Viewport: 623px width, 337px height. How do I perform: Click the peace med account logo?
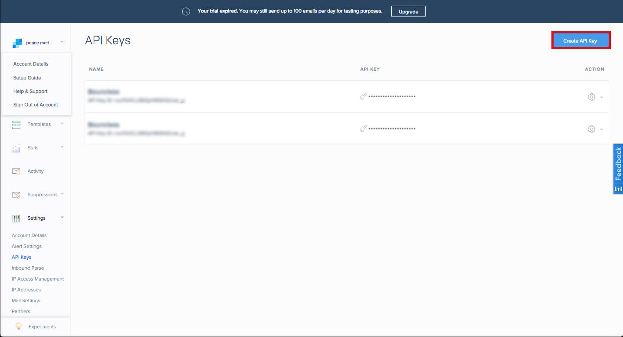point(16,43)
